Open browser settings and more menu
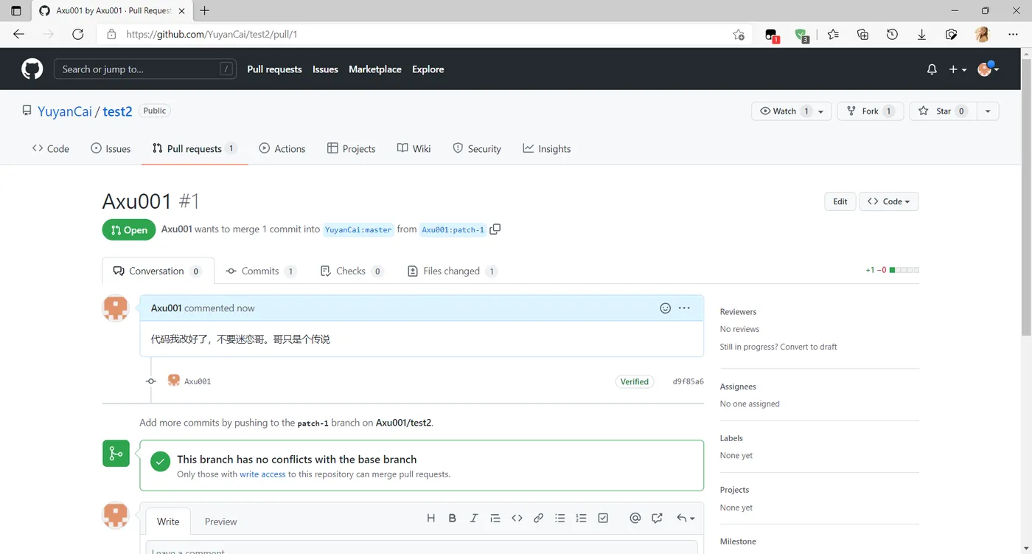This screenshot has width=1032, height=554. point(1011,34)
